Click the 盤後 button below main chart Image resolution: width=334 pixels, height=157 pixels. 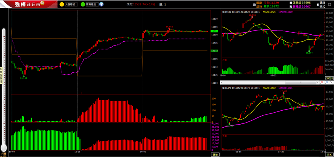(215, 154)
